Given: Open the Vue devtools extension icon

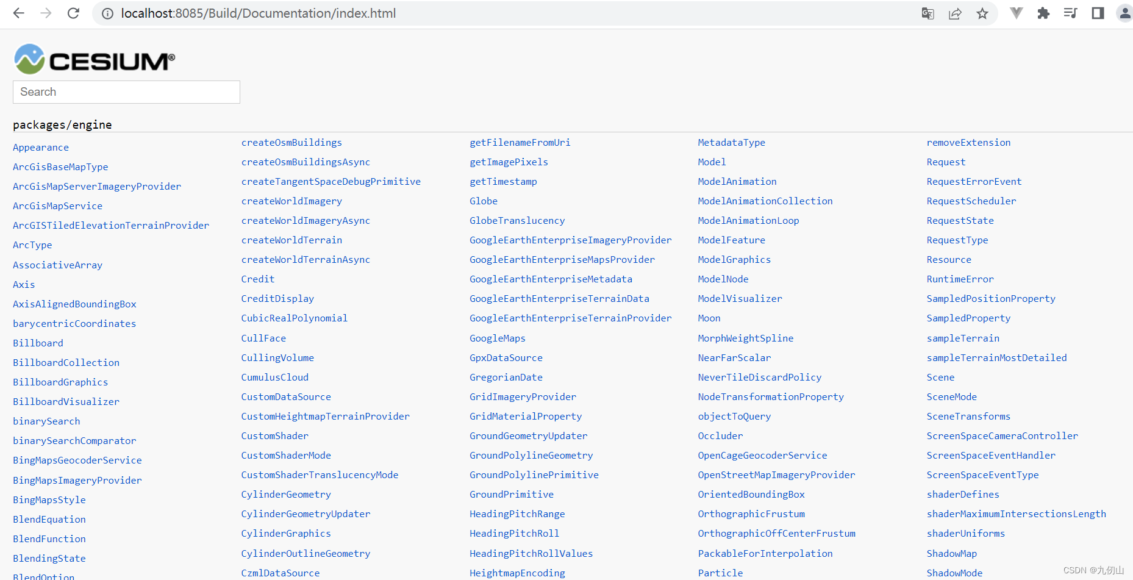Looking at the screenshot, I should pyautogui.click(x=1017, y=13).
